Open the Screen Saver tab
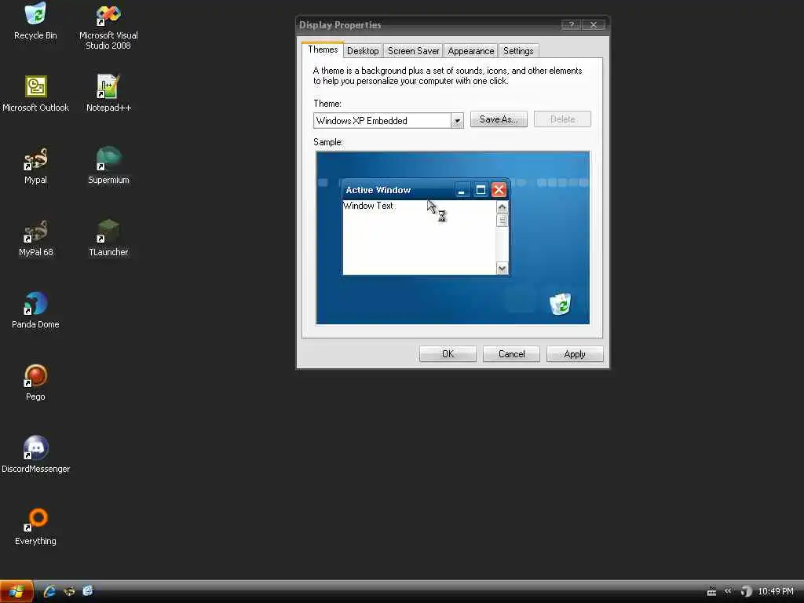Viewport: 804px width, 603px height. coord(413,51)
